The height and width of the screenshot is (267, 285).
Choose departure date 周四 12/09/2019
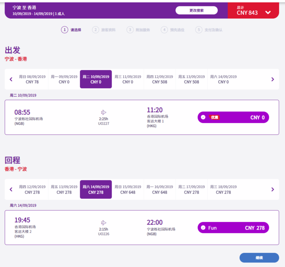(160, 79)
